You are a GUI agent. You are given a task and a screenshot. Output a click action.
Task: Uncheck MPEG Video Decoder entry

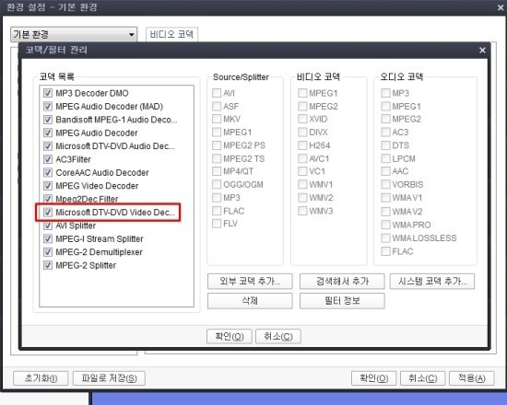(48, 186)
